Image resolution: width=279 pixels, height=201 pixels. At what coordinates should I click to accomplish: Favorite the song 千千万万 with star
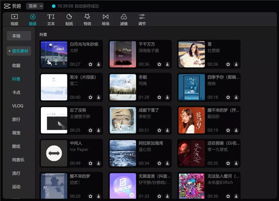click(159, 64)
